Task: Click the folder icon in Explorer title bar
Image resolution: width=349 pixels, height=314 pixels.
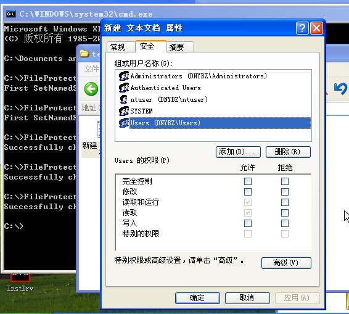Action: [x=84, y=54]
